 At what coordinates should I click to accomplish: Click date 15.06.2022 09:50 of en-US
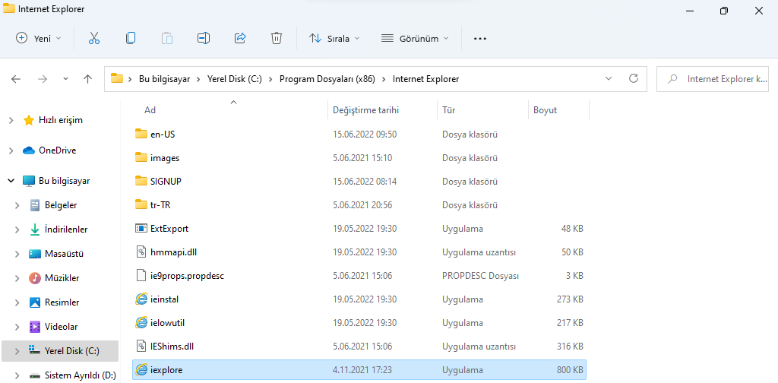(x=365, y=135)
